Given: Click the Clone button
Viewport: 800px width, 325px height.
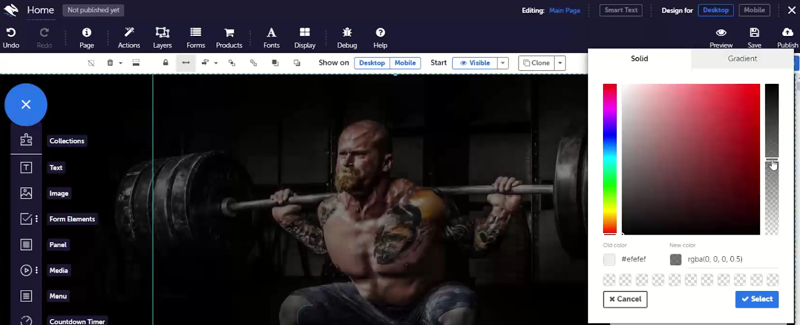Looking at the screenshot, I should click(536, 63).
